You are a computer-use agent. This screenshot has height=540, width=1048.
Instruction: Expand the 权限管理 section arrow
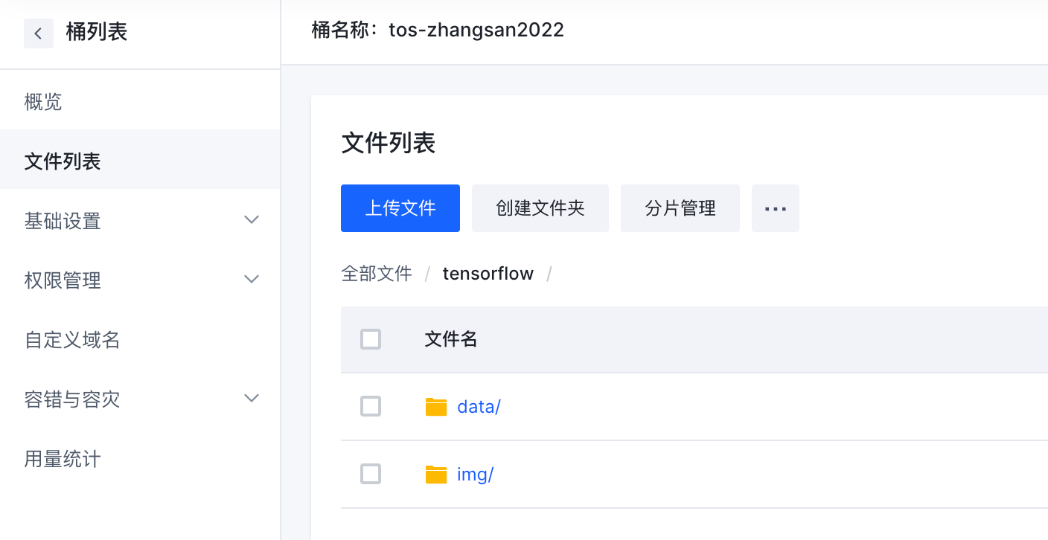point(252,280)
